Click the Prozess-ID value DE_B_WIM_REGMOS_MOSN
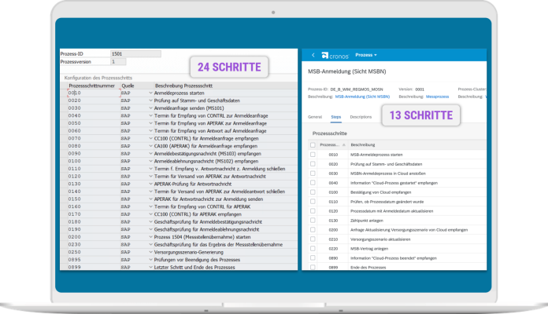Viewport: 548px width, 314px height. click(x=357, y=89)
